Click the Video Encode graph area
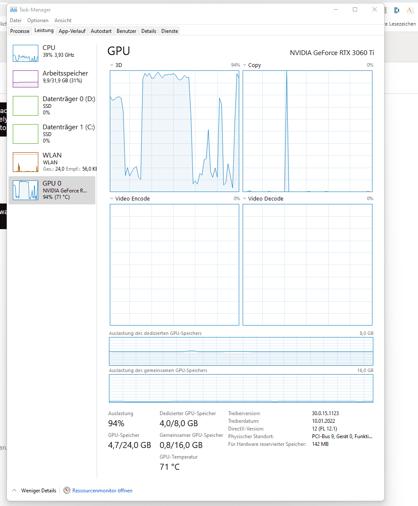 [x=175, y=265]
